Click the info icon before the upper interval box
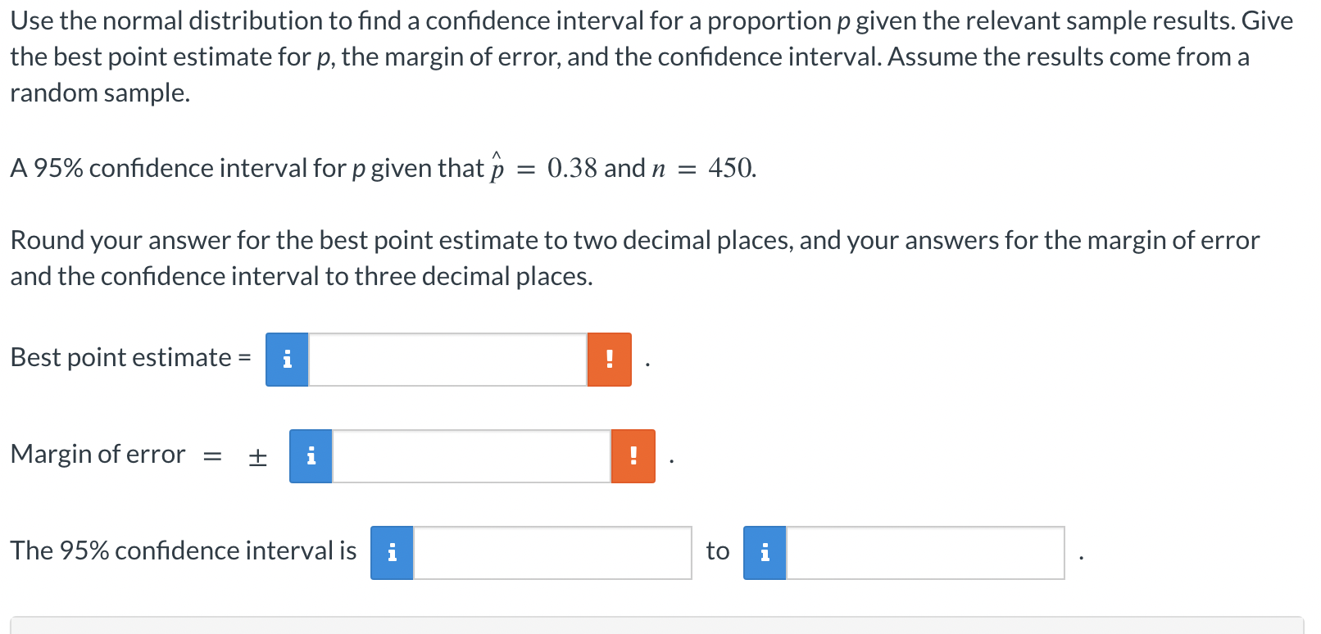1321x634 pixels. tap(765, 553)
